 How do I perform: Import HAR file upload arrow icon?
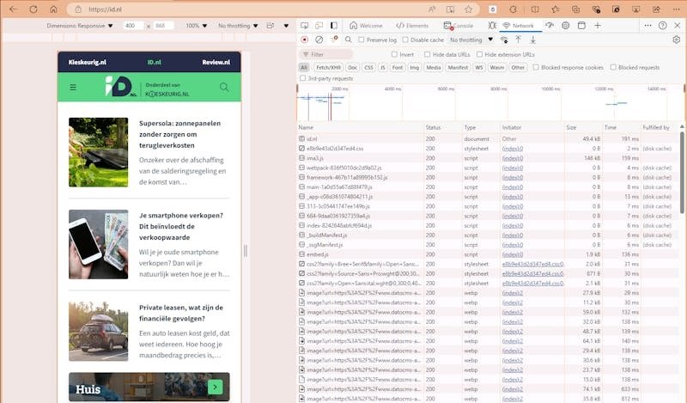[x=519, y=40]
